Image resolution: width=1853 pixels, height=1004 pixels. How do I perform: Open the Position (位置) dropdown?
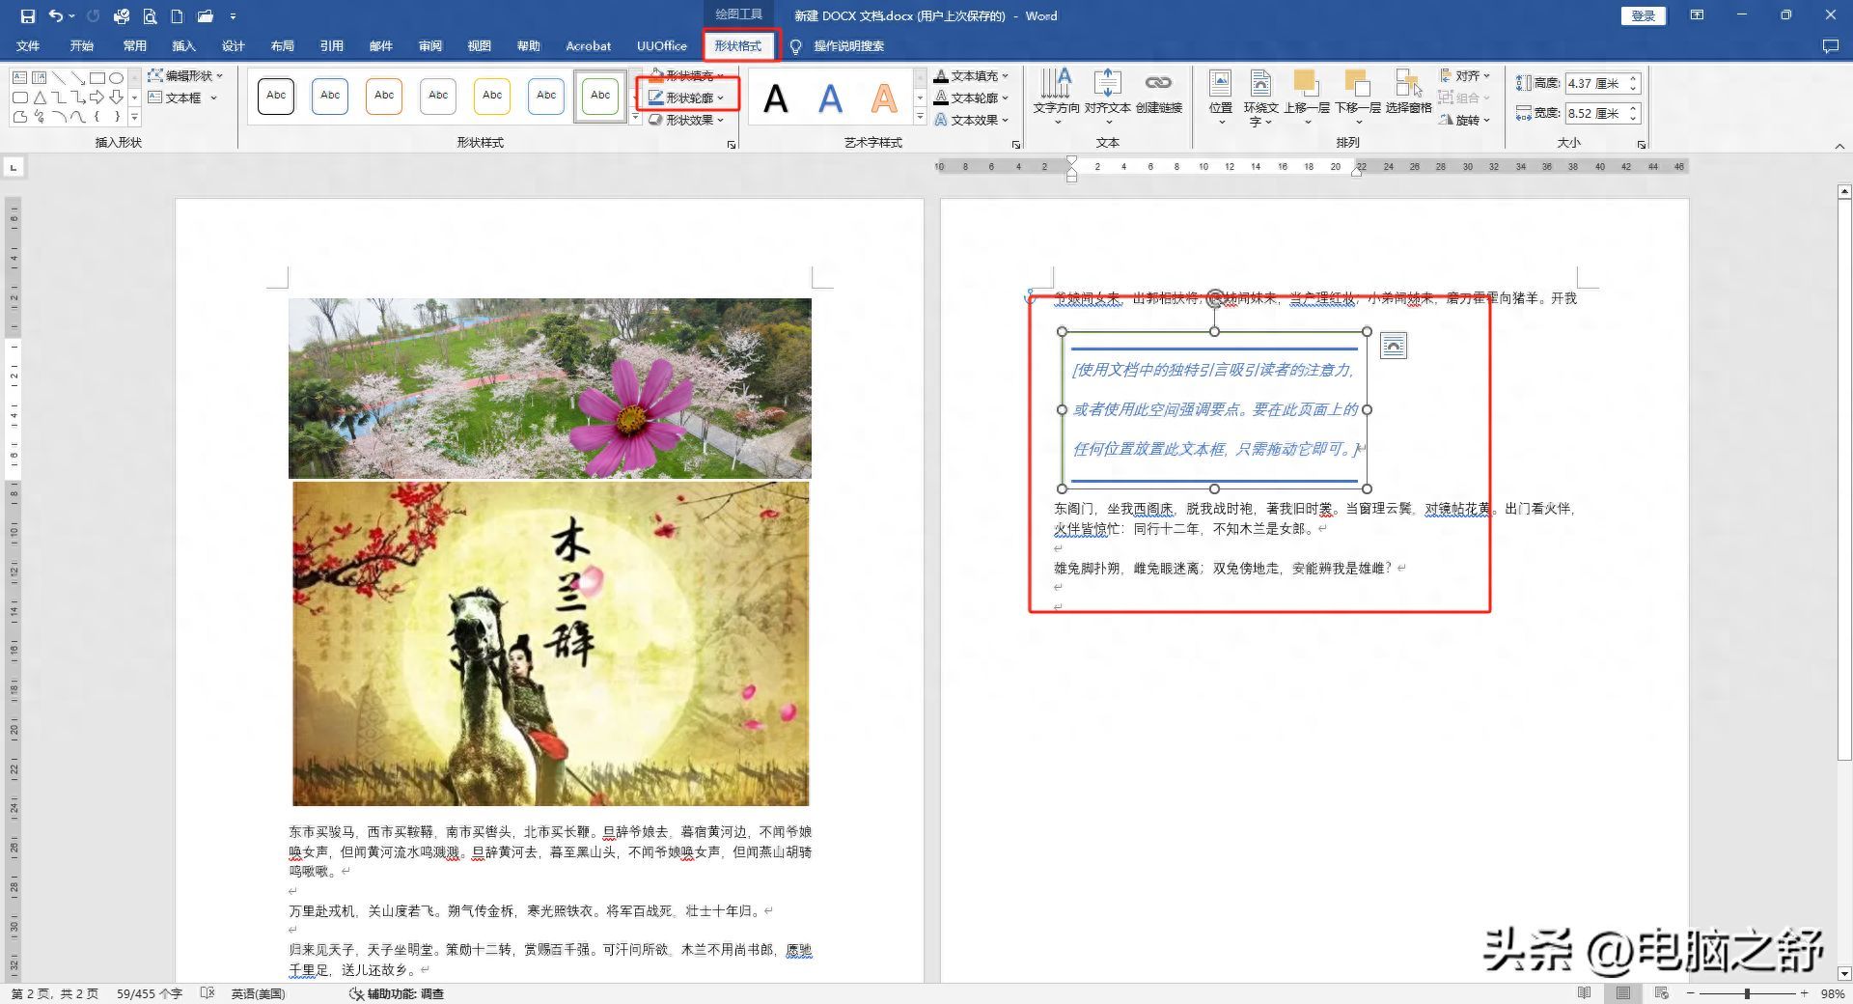tap(1221, 97)
